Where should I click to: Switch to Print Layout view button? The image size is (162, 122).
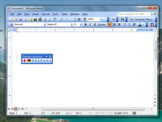[x=16, y=109]
